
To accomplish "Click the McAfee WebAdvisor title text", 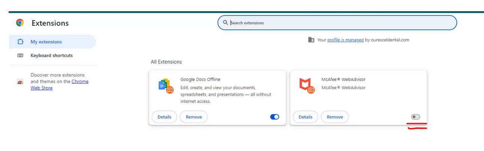I will (x=343, y=79).
